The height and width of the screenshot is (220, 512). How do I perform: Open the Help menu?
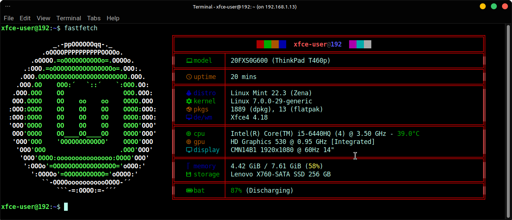tap(113, 18)
